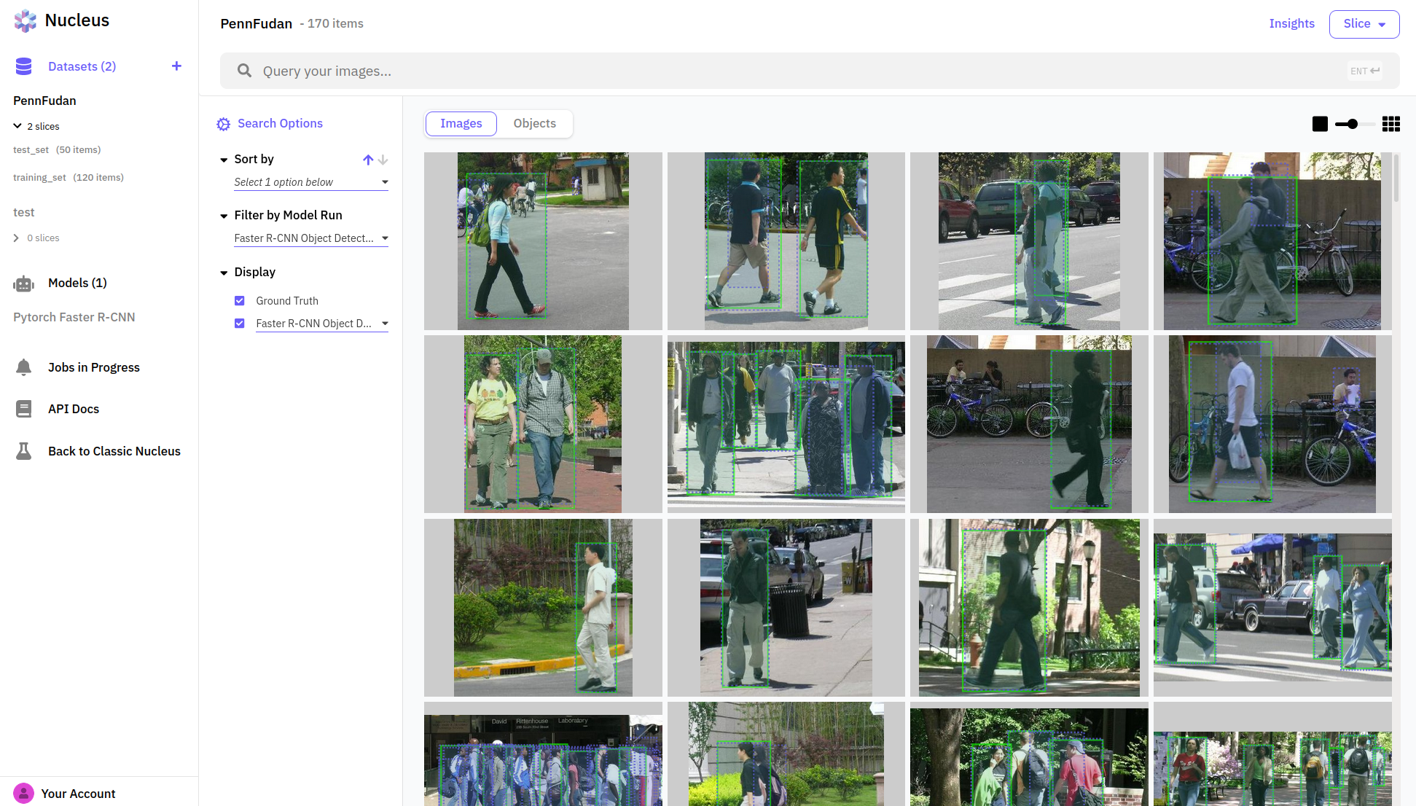This screenshot has width=1416, height=806.
Task: Open woman with green backpack thumbnail
Action: 543,240
